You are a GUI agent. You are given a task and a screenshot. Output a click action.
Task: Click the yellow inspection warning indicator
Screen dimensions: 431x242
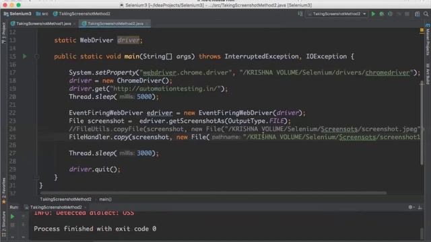(422, 30)
